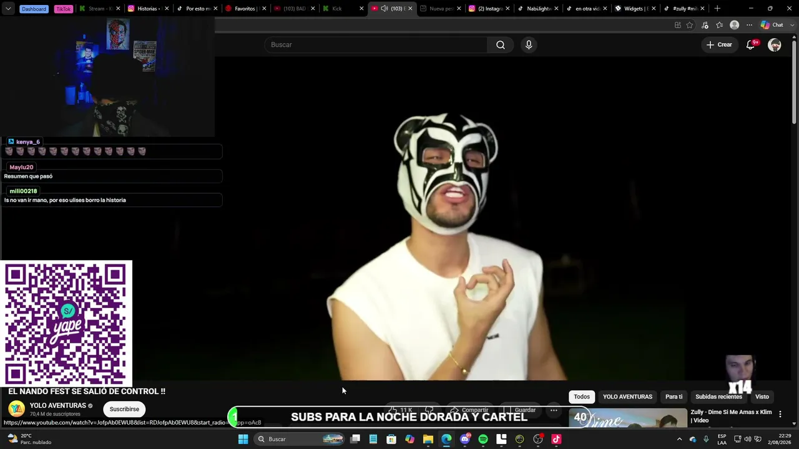Close the Kick tab
This screenshot has width=799, height=449.
tap(361, 9)
